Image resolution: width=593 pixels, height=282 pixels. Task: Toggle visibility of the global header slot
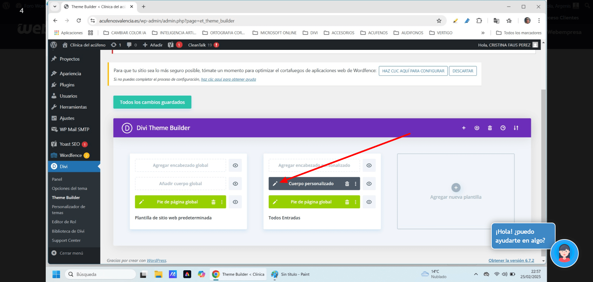pos(235,165)
